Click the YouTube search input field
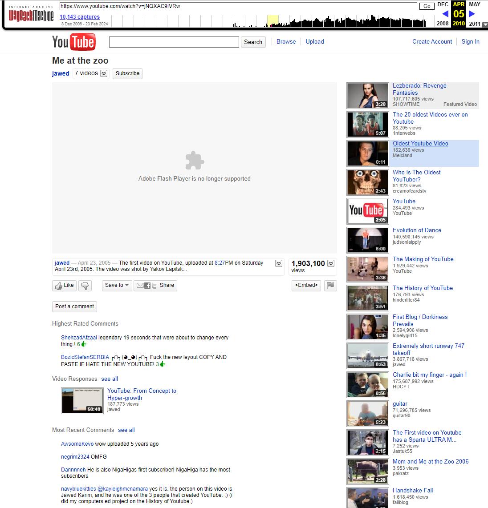Image resolution: width=488 pixels, height=508 pixels. pyautogui.click(x=174, y=42)
